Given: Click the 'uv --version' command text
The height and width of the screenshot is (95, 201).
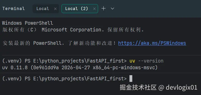Looking at the screenshot, I should [146, 61].
